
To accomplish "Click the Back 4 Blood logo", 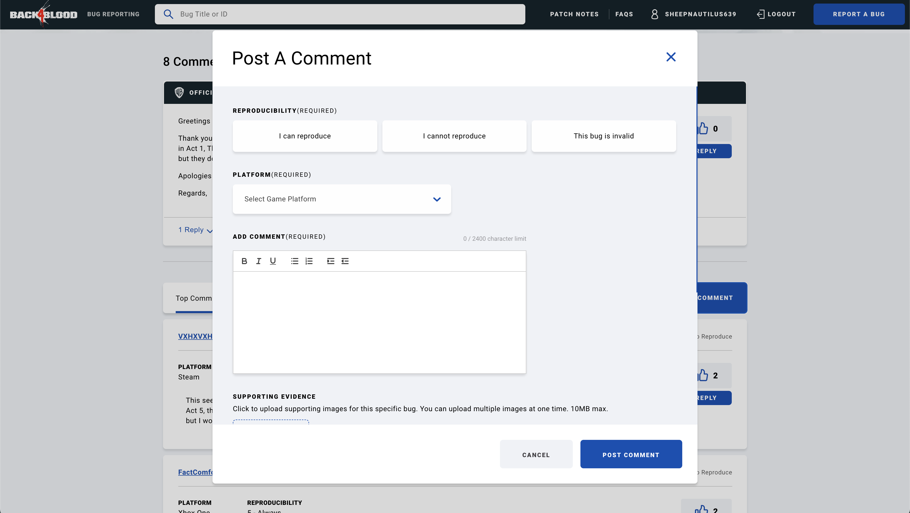I will (x=43, y=14).
